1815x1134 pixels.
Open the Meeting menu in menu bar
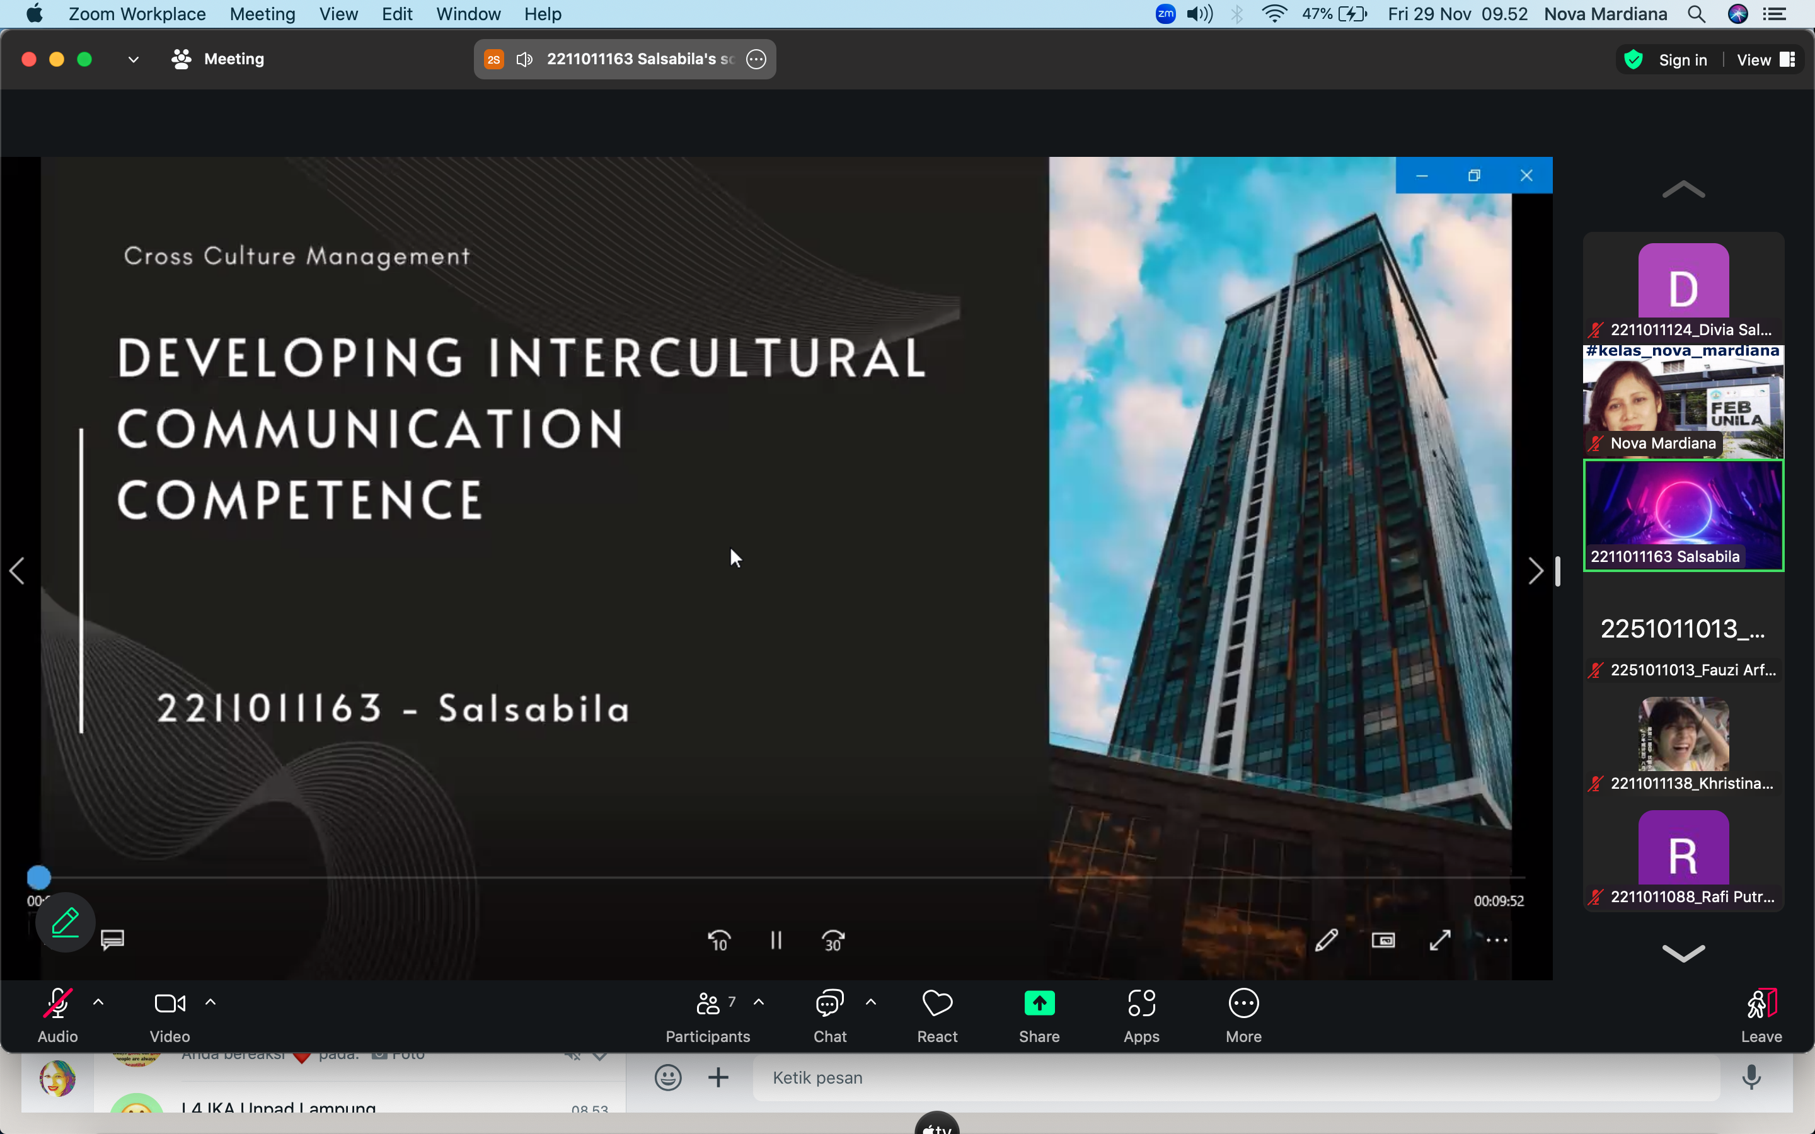tap(262, 14)
